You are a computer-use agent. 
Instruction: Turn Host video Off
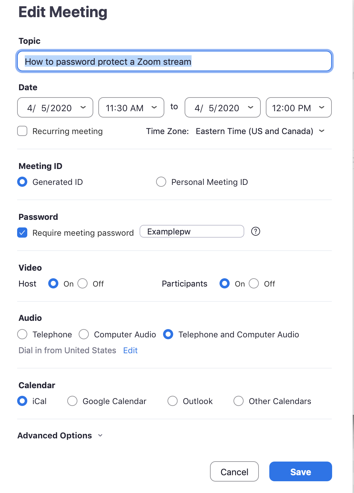pos(83,283)
